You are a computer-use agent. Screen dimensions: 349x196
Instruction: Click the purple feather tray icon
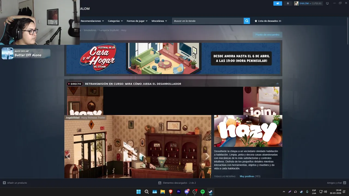coord(290,192)
